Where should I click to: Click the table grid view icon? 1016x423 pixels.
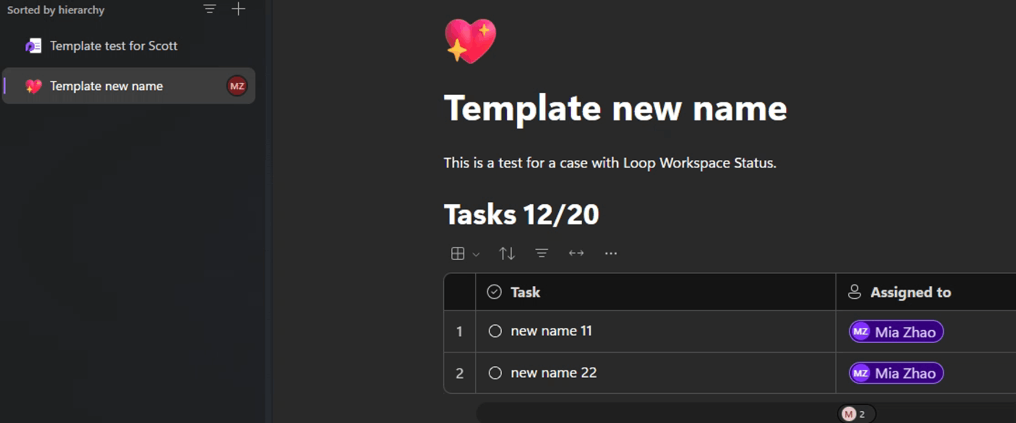click(458, 253)
